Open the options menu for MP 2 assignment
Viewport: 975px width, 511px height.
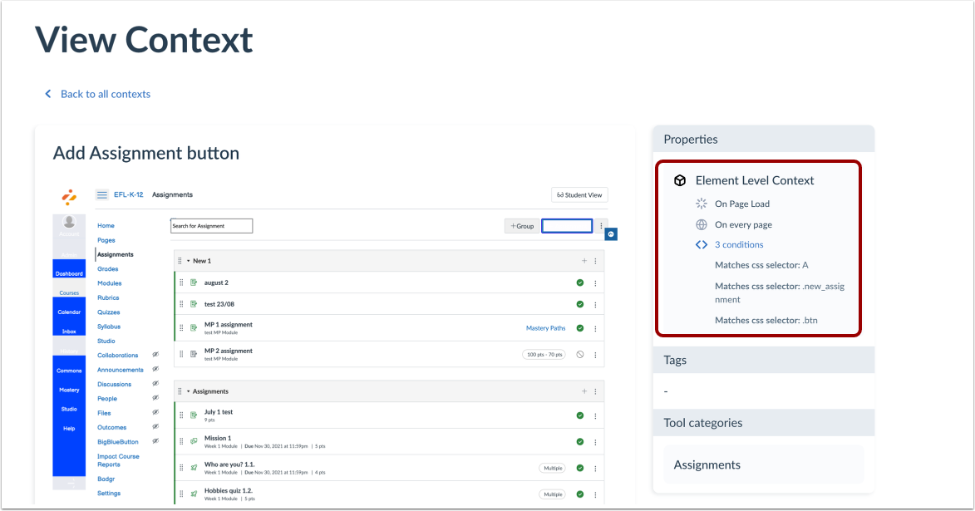[x=595, y=355]
